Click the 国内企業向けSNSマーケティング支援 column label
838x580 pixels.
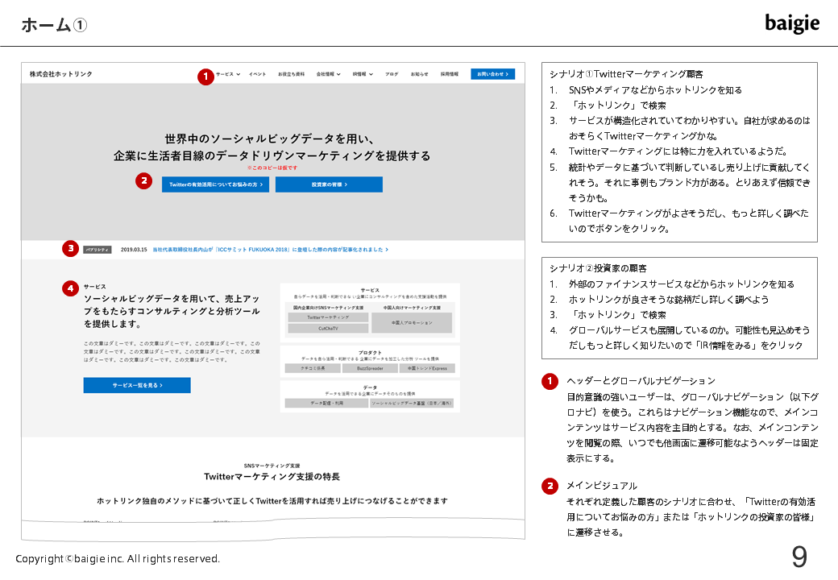328,308
